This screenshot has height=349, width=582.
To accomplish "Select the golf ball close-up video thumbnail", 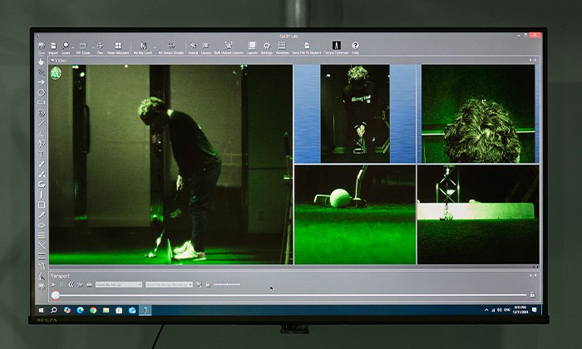I will coord(355,214).
